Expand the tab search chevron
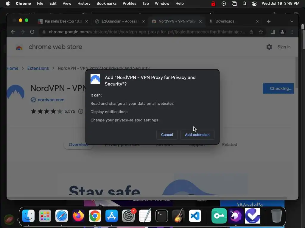 pyautogui.click(x=292, y=21)
